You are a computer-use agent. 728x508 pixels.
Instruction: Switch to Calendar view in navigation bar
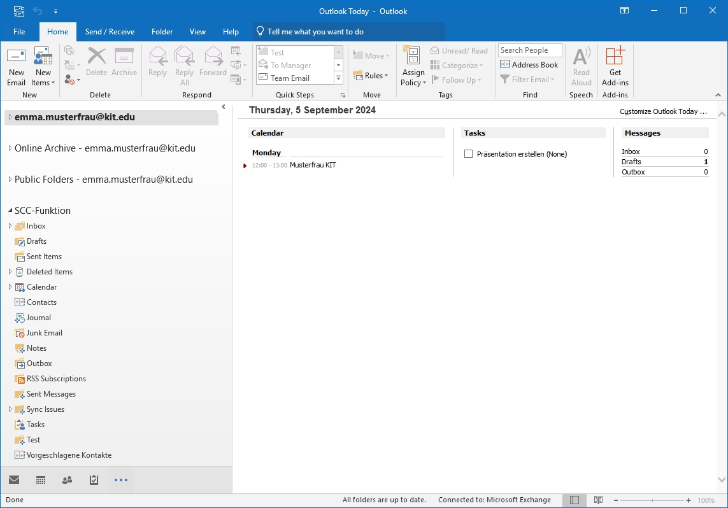(x=41, y=480)
